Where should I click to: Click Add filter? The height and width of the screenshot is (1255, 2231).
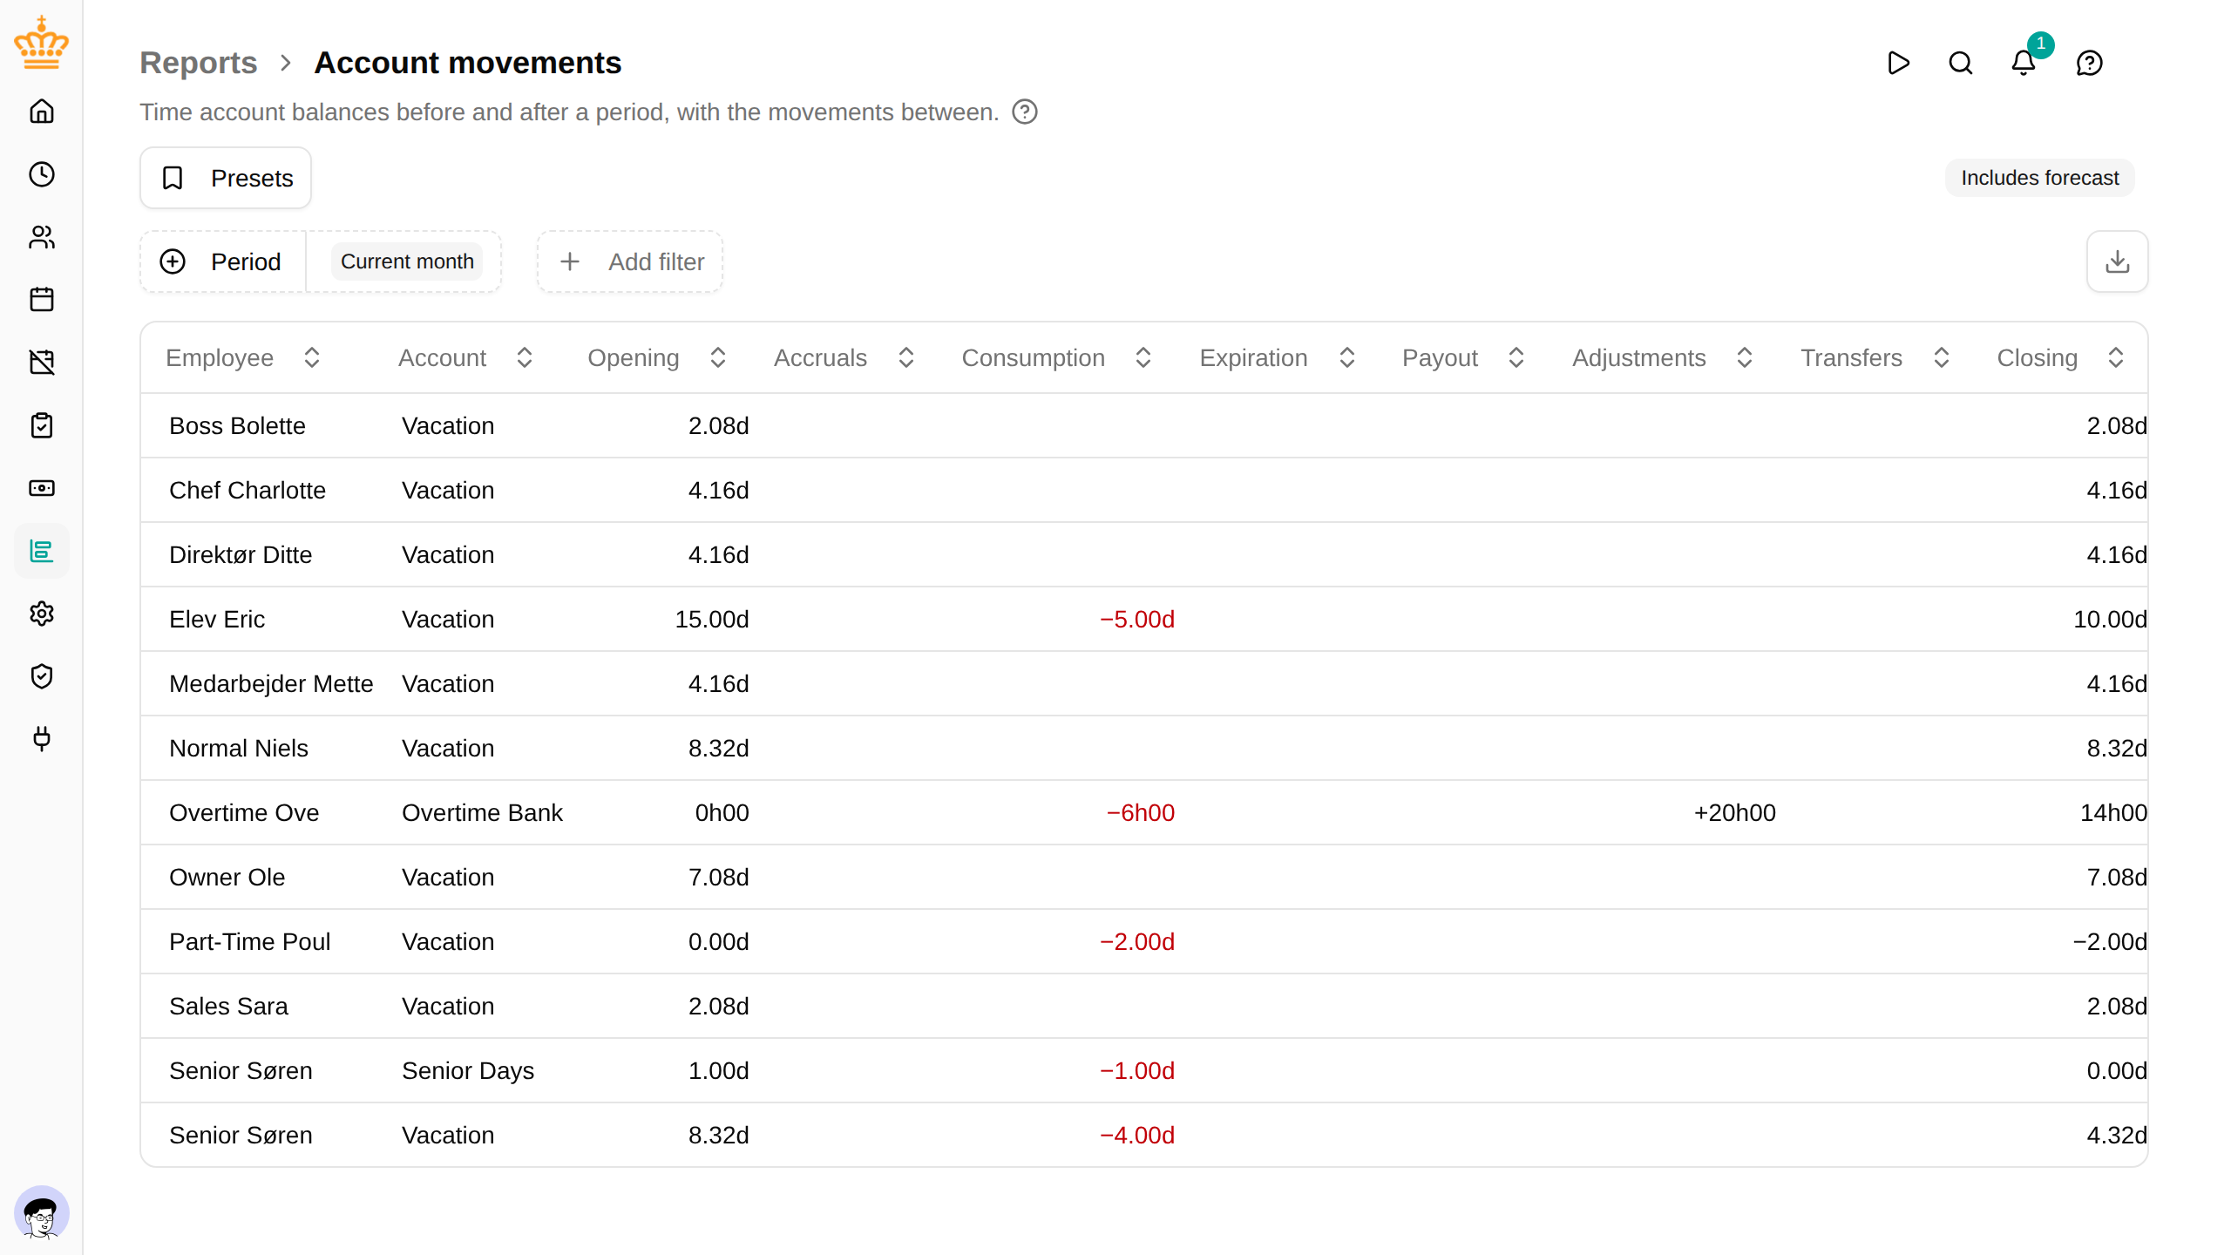coord(630,261)
